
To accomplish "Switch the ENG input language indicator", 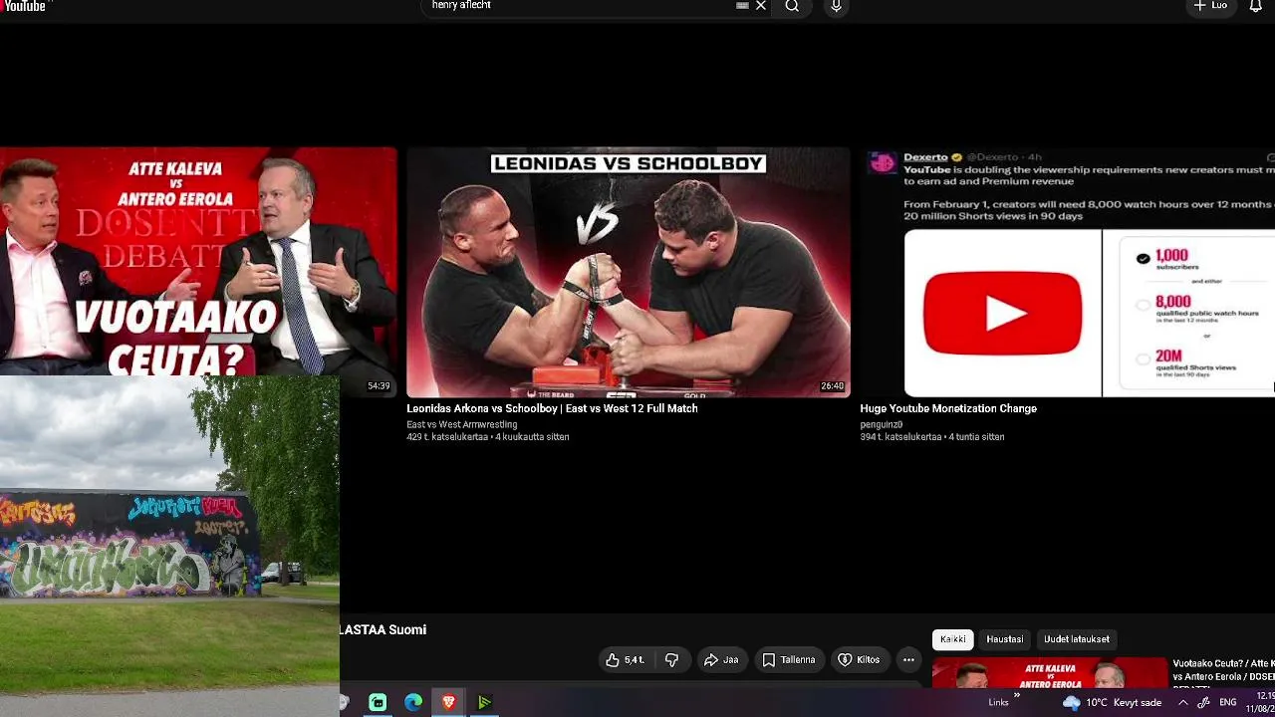I will [1228, 703].
